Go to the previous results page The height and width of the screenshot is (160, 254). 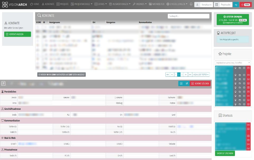172,75
